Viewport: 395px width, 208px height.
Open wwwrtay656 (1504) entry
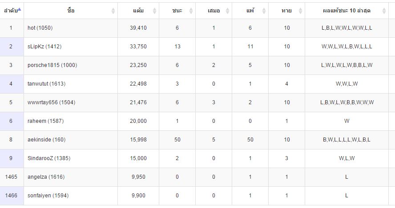point(52,102)
